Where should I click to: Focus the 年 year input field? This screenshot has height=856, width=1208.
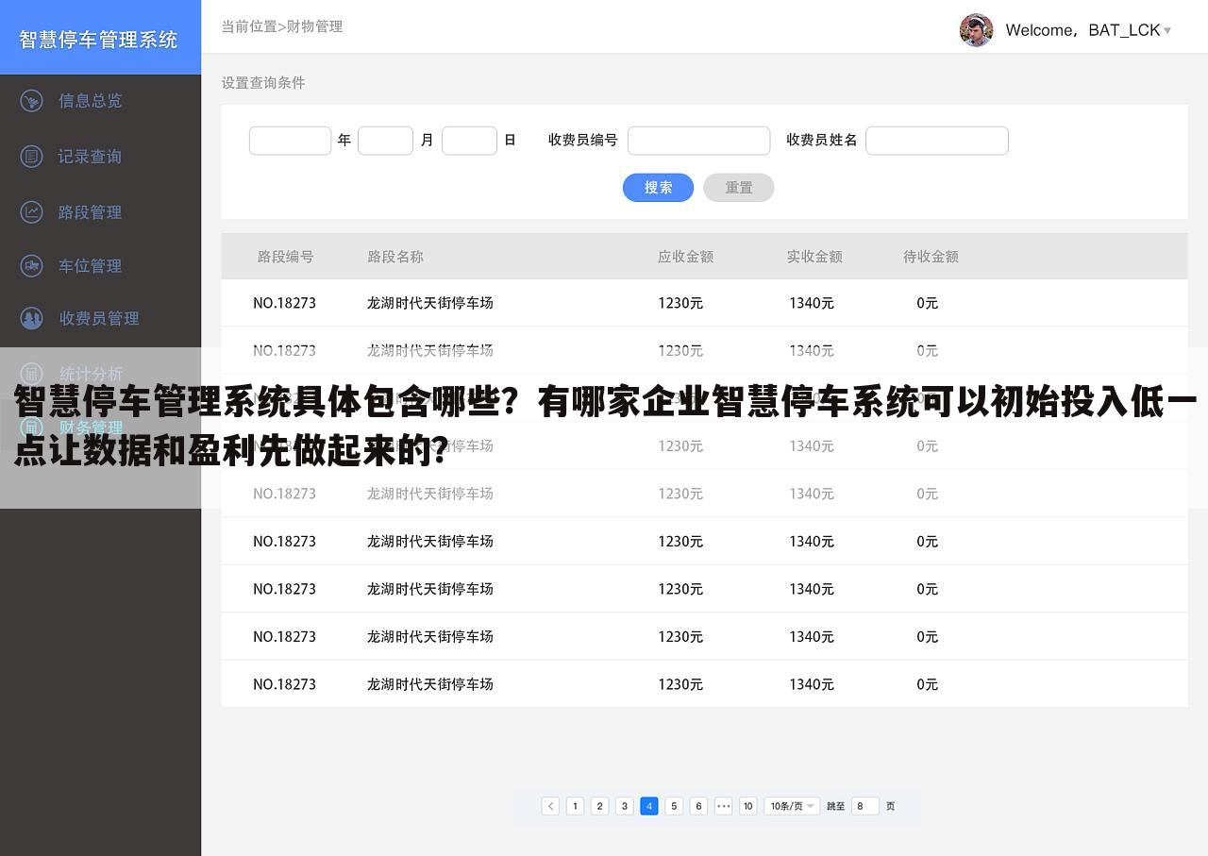[290, 141]
